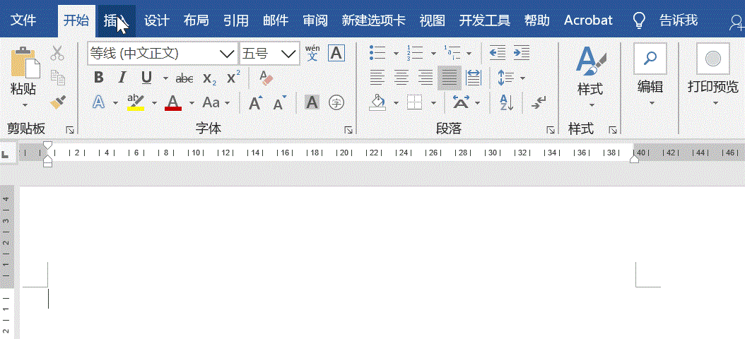This screenshot has height=339, width=745.
Task: Toggle show paragraph marks
Action: pos(539,102)
